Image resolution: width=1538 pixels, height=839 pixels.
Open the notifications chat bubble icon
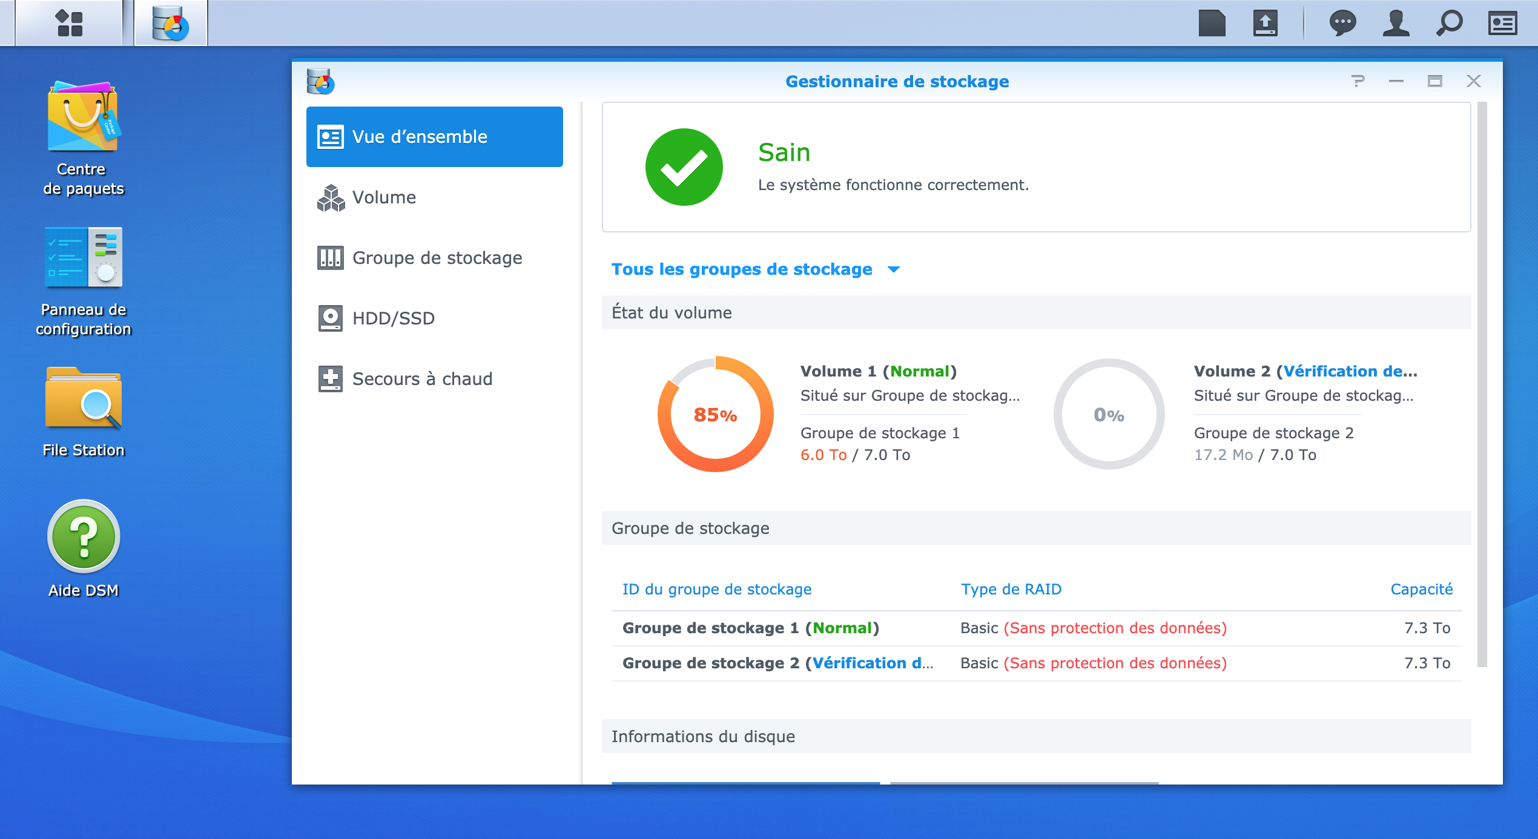pyautogui.click(x=1342, y=23)
